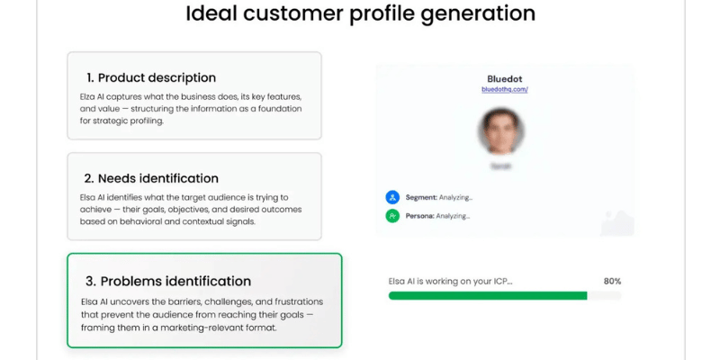Click the 'Elsa AI is working' status text
The width and height of the screenshot is (720, 360).
(x=450, y=282)
